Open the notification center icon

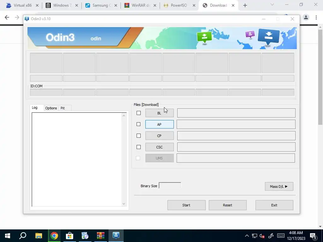tap(313, 236)
